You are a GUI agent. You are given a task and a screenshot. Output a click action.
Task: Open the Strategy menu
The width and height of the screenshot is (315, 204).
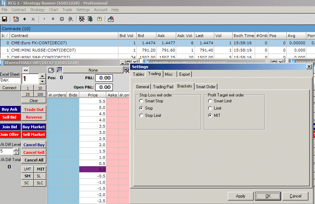[37, 10]
